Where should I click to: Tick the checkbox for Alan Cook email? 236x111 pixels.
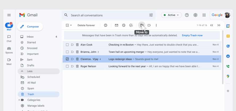point(67,45)
